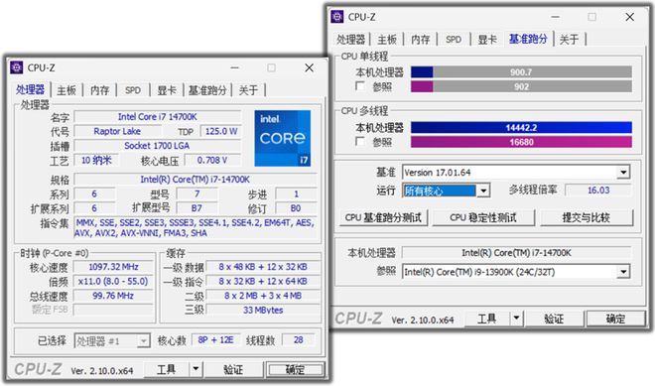This screenshot has height=386, width=655.
Task: Open SPD tab in right window
Action: click(x=454, y=40)
